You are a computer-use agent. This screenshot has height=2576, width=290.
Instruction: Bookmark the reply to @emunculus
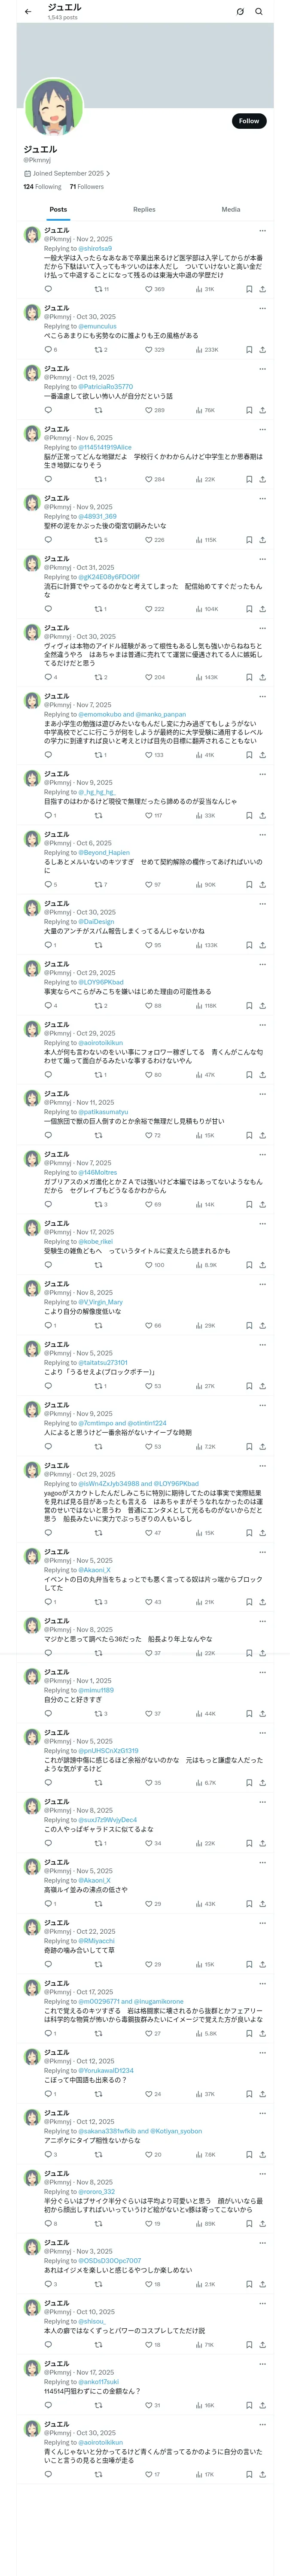click(249, 350)
